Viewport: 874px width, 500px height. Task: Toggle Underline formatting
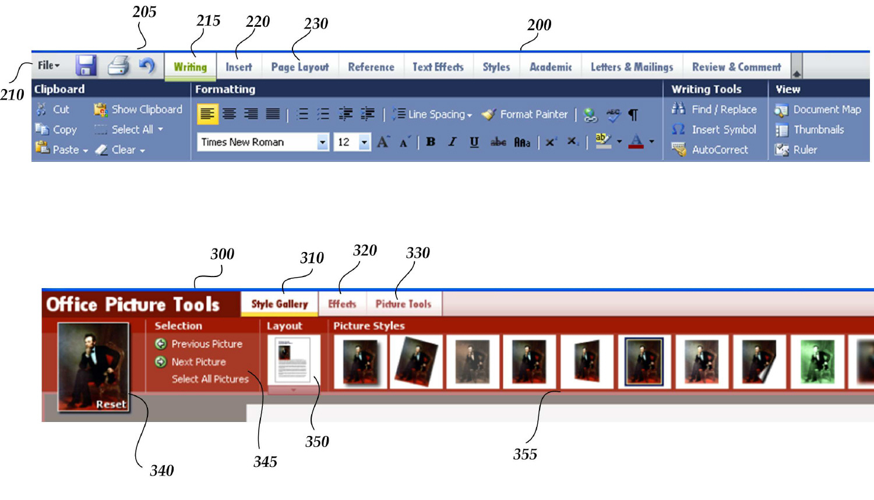tap(474, 142)
